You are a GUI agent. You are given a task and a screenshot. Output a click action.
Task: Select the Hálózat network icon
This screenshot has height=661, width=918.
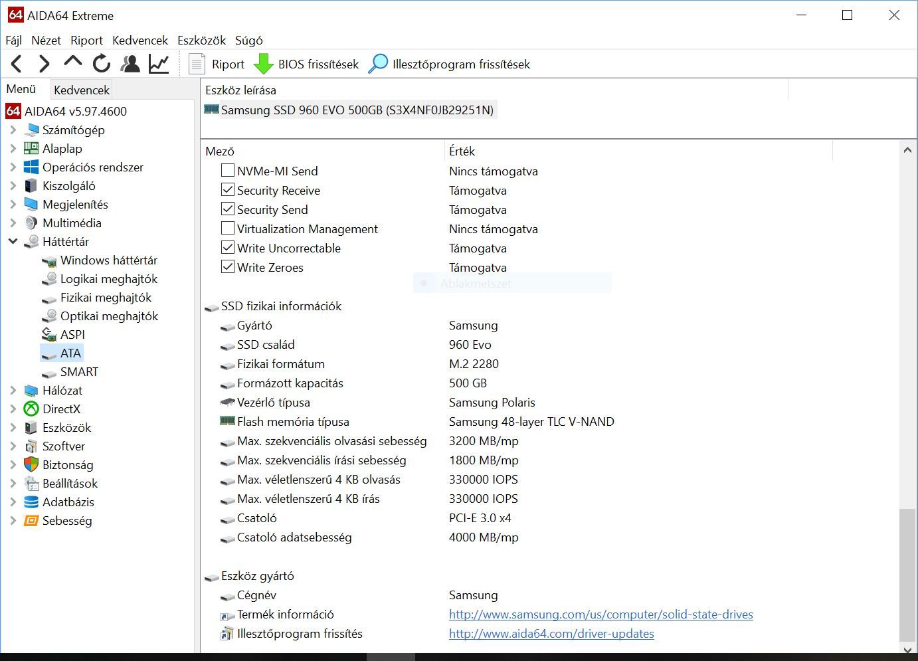pyautogui.click(x=31, y=390)
